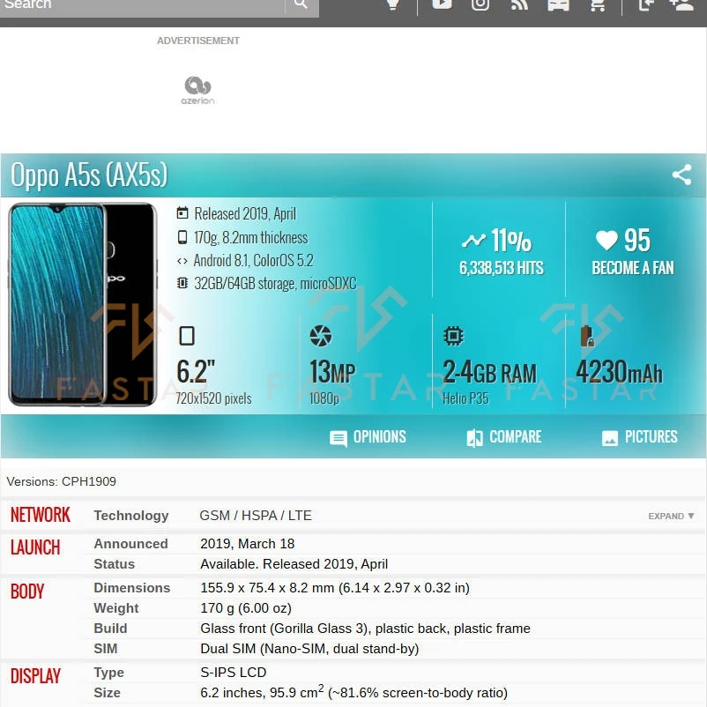707x707 pixels.
Task: Share the Oppo A5s page
Action: (x=681, y=175)
